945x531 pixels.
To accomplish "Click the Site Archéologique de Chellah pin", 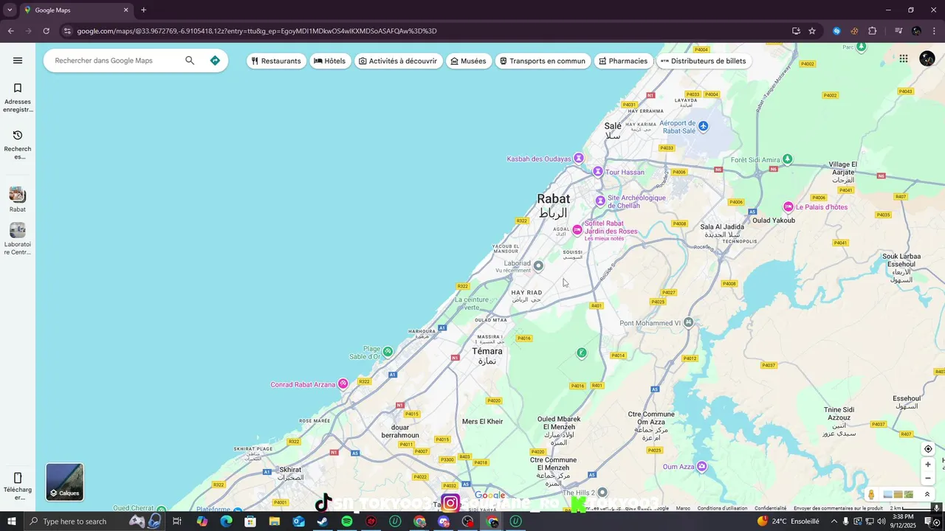I will 600,201.
